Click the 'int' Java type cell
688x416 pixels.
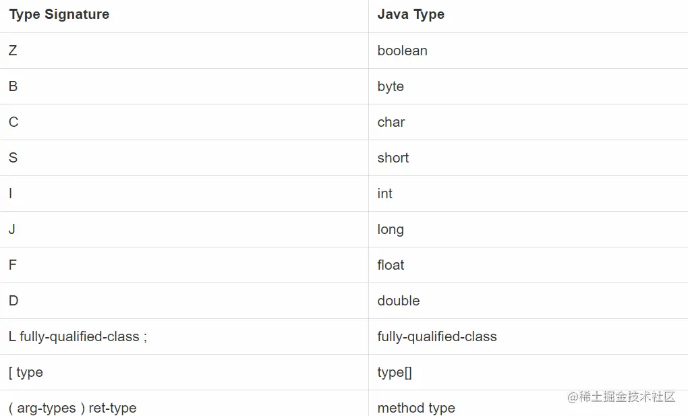coord(385,194)
